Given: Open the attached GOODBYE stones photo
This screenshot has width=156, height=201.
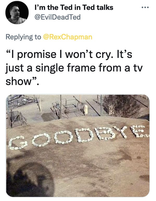Looking at the screenshot, I should pos(78,146).
